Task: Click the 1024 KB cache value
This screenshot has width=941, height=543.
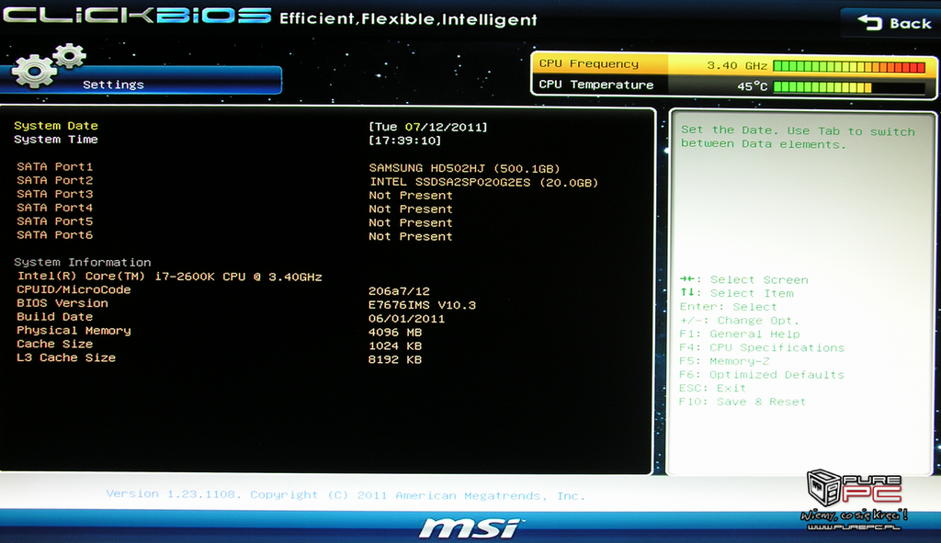Action: (x=395, y=346)
